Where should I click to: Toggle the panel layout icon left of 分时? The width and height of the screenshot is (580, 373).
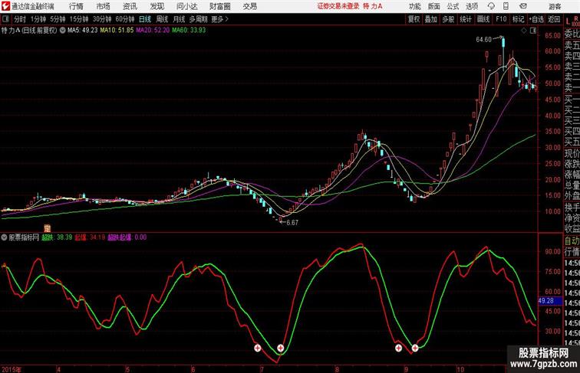pyautogui.click(x=5, y=19)
